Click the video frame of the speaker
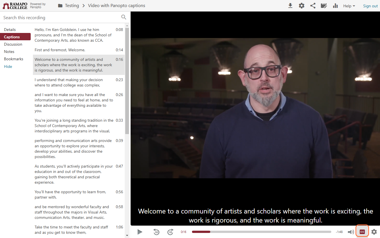Image resolution: width=380 pixels, height=238 pixels. 255,108
